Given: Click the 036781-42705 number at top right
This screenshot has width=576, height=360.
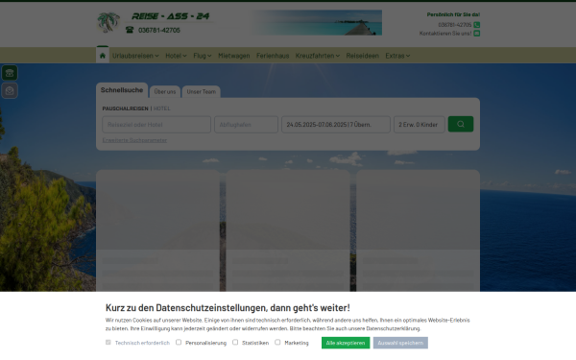Looking at the screenshot, I should (454, 25).
